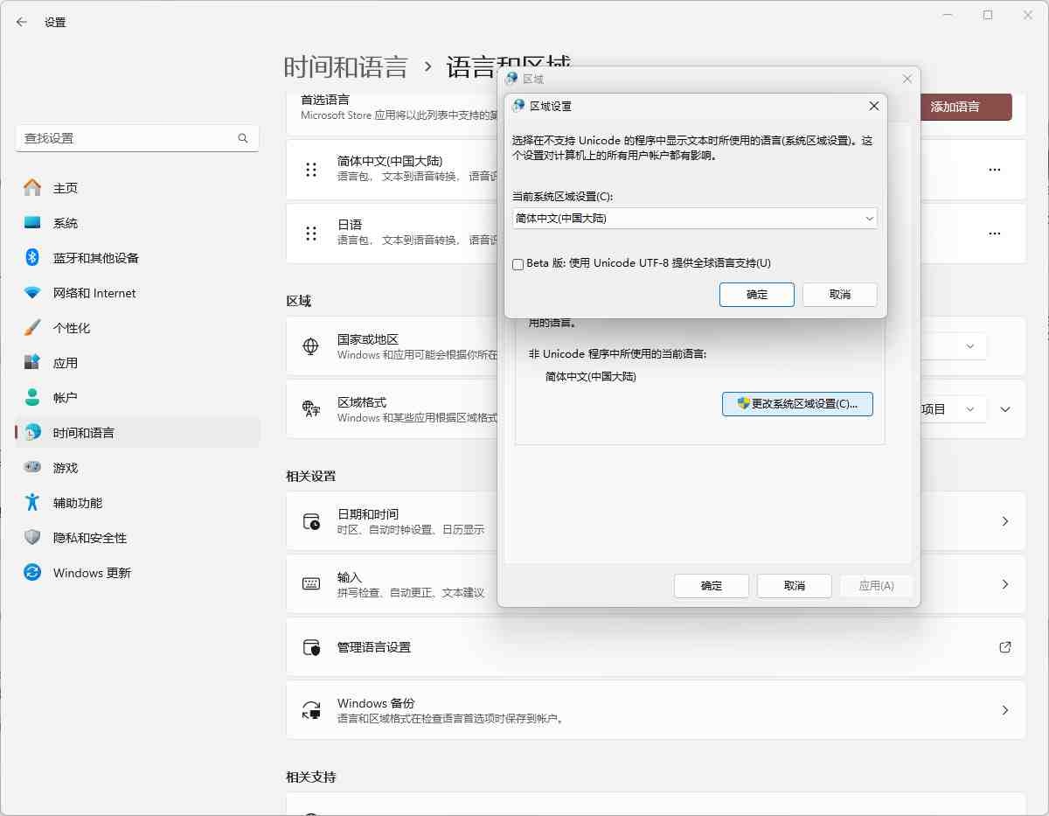Image resolution: width=1049 pixels, height=816 pixels.
Task: Open 日期和时间 row chevron
Action: (x=1005, y=521)
